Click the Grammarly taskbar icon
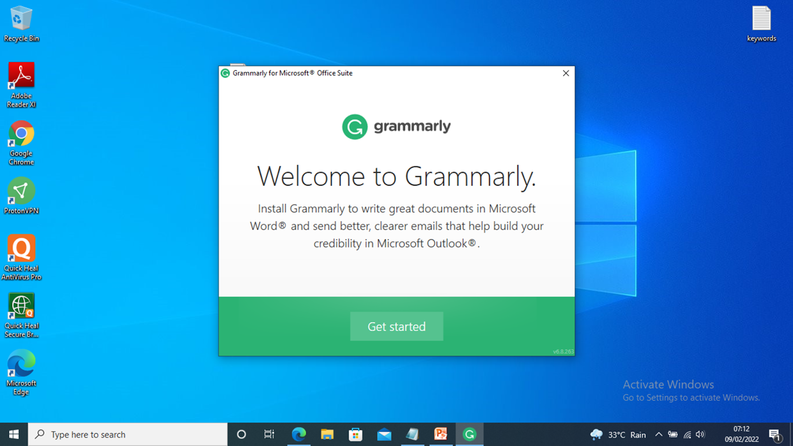This screenshot has width=793, height=446. pos(469,435)
